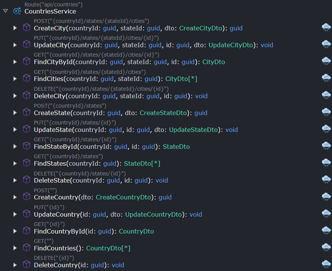The width and height of the screenshot is (332, 271).
Task: Expand the CreateCountry operation arrow
Action: coord(15,197)
